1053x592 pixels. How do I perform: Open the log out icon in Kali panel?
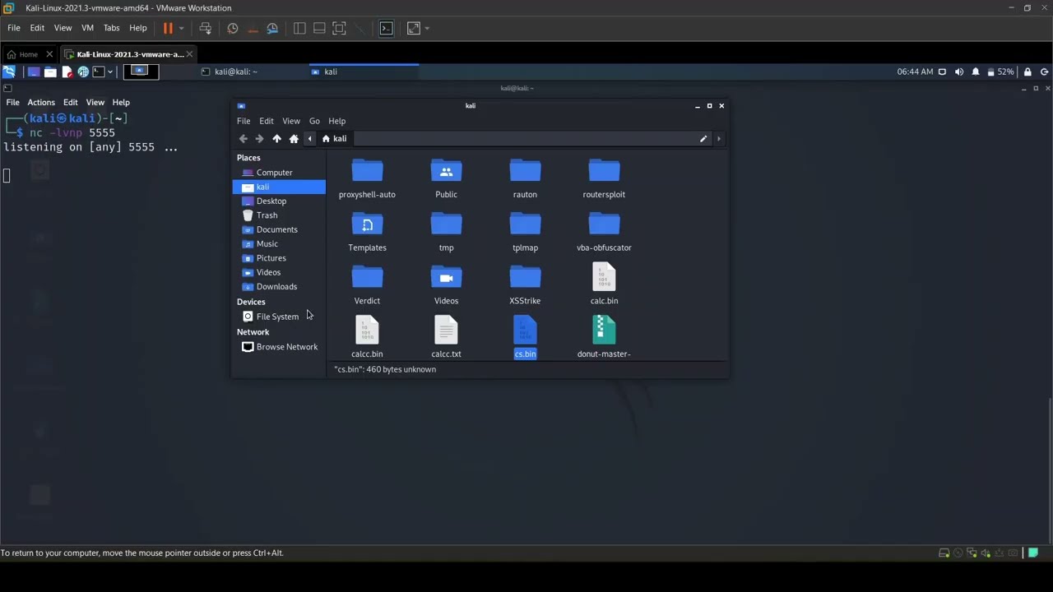tap(1045, 72)
